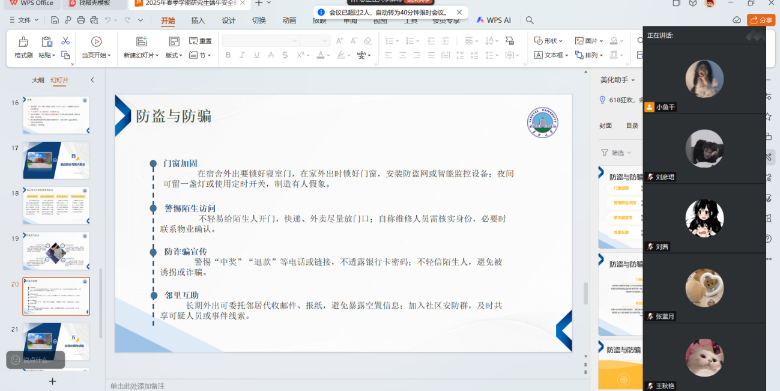Toggle bold formatting

[x=228, y=55]
